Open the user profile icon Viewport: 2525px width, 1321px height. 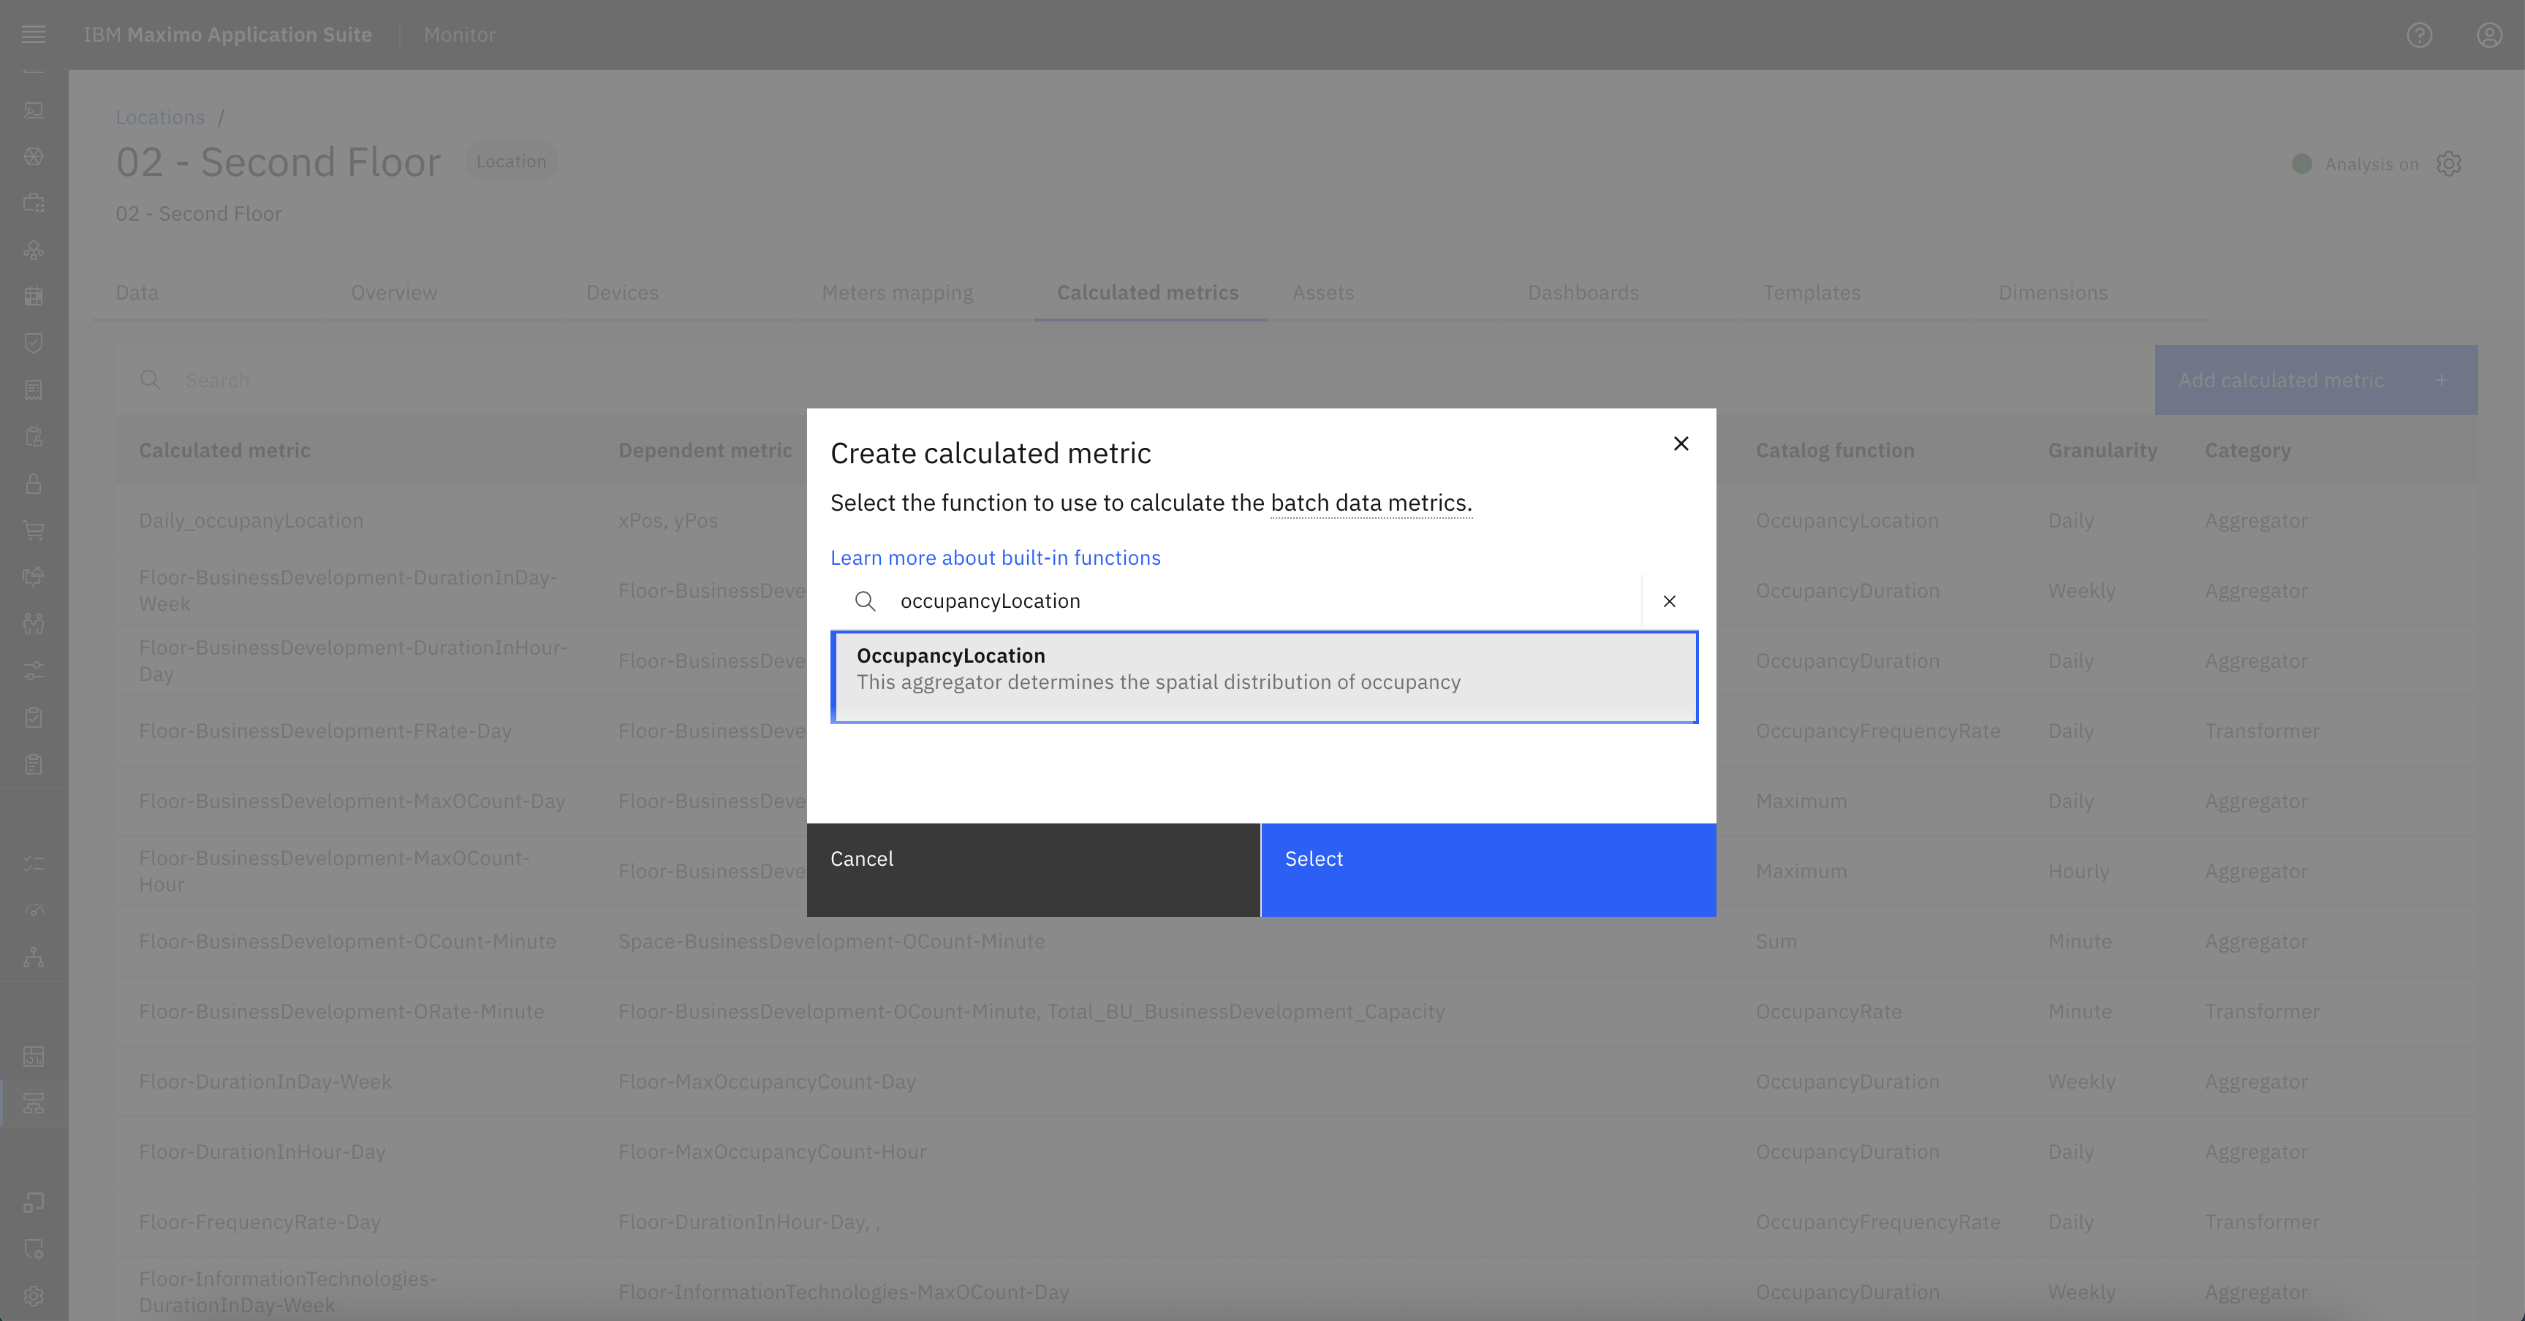click(2488, 35)
